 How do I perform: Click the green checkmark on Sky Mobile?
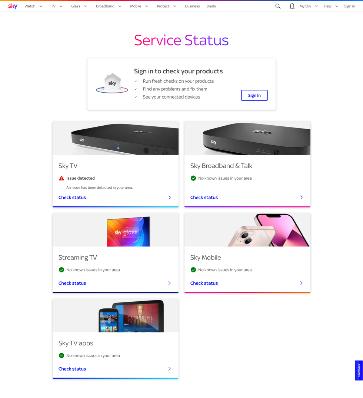pos(193,270)
